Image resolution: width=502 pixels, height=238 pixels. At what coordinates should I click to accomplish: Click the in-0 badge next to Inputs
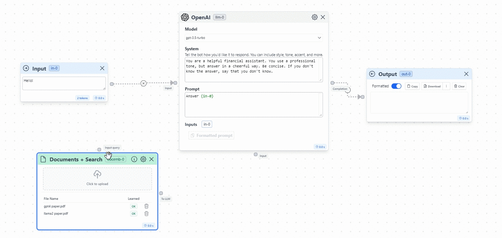pyautogui.click(x=207, y=125)
